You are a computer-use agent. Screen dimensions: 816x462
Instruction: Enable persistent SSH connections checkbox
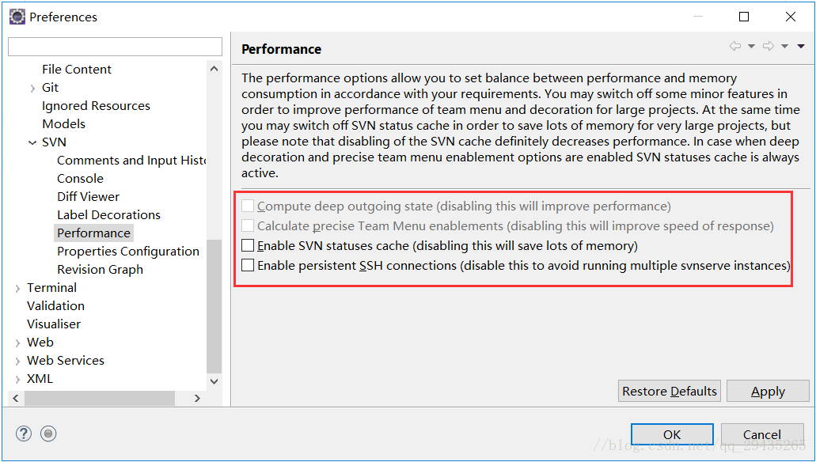tap(249, 265)
